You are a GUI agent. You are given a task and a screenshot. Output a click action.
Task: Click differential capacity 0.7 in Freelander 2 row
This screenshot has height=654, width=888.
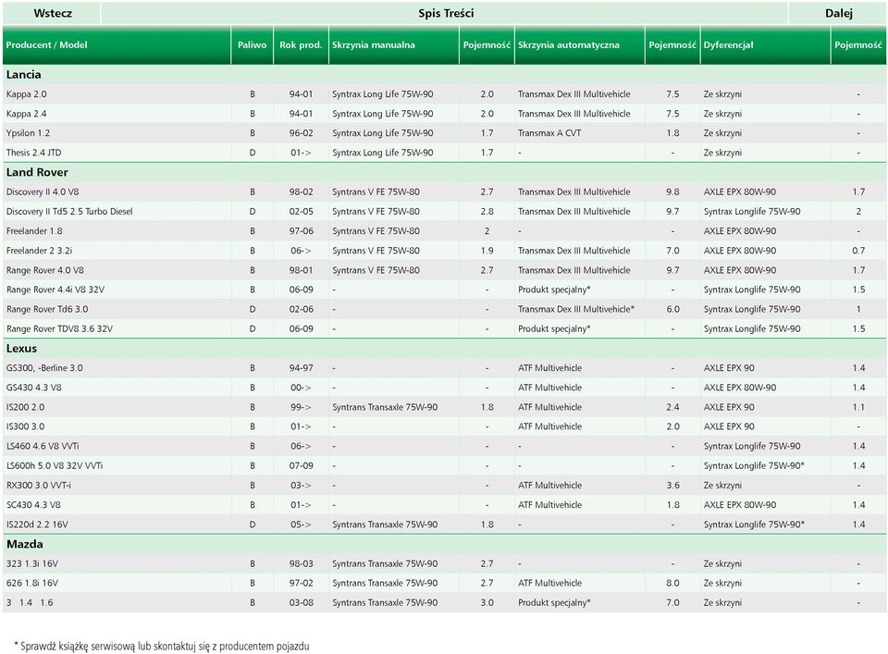[858, 251]
